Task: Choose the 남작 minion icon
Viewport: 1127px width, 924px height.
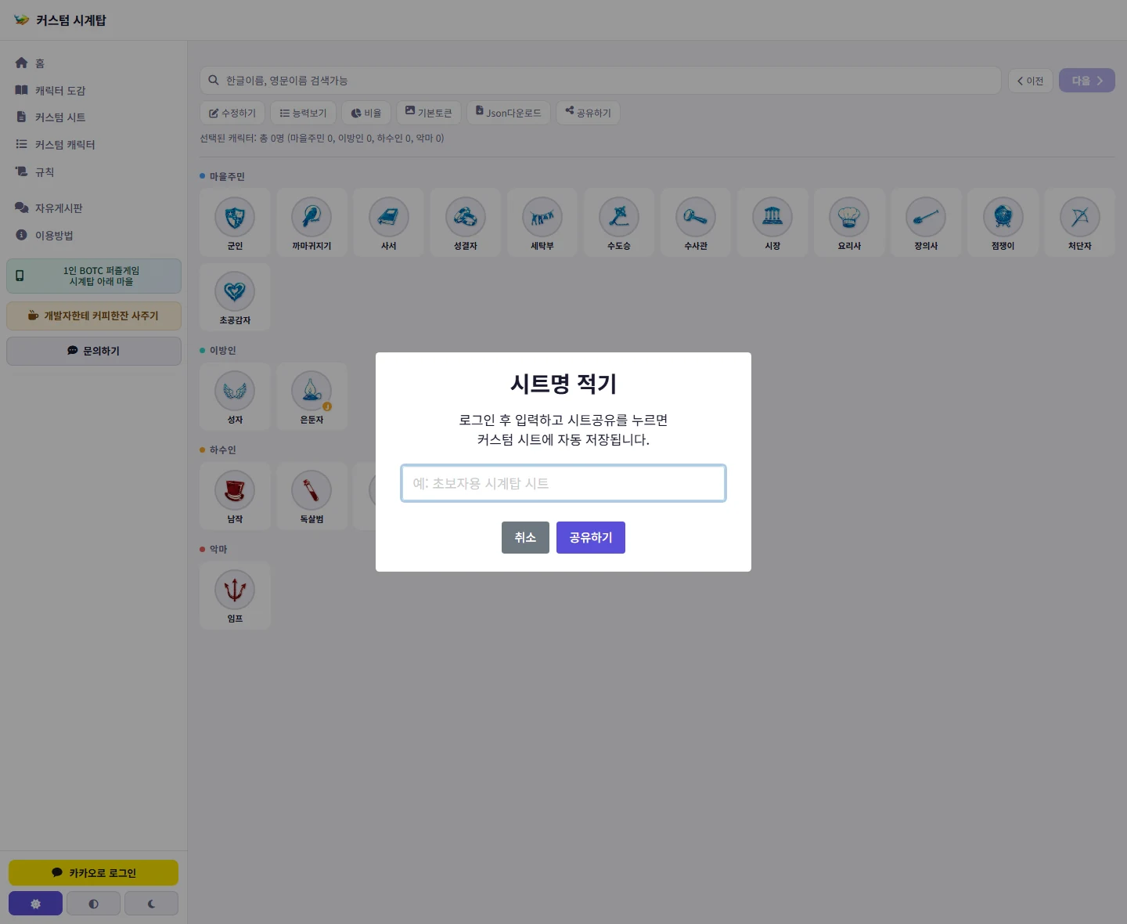Action: (x=235, y=490)
